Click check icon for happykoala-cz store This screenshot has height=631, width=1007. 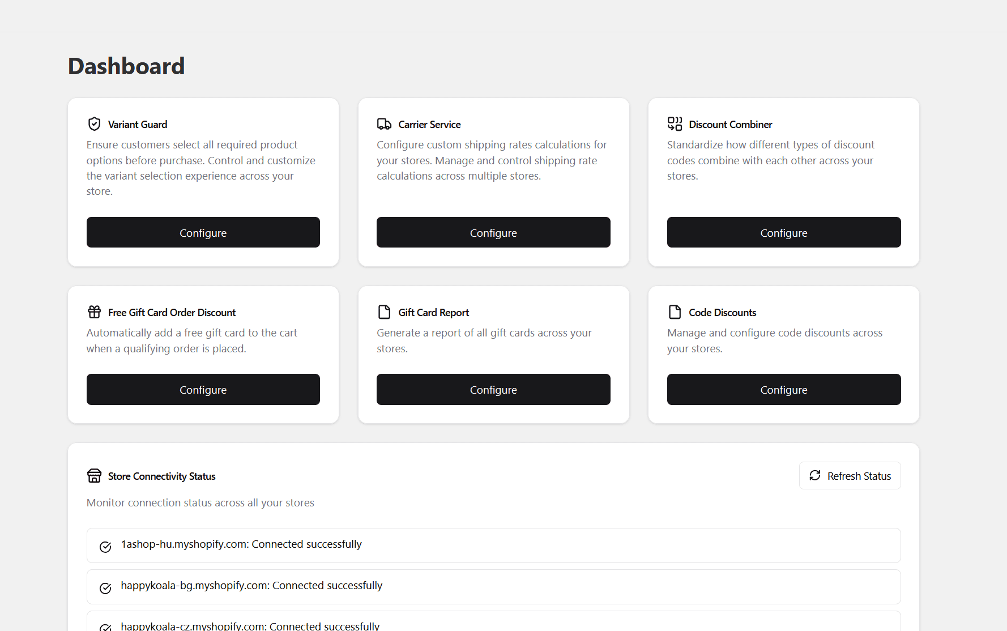[105, 627]
